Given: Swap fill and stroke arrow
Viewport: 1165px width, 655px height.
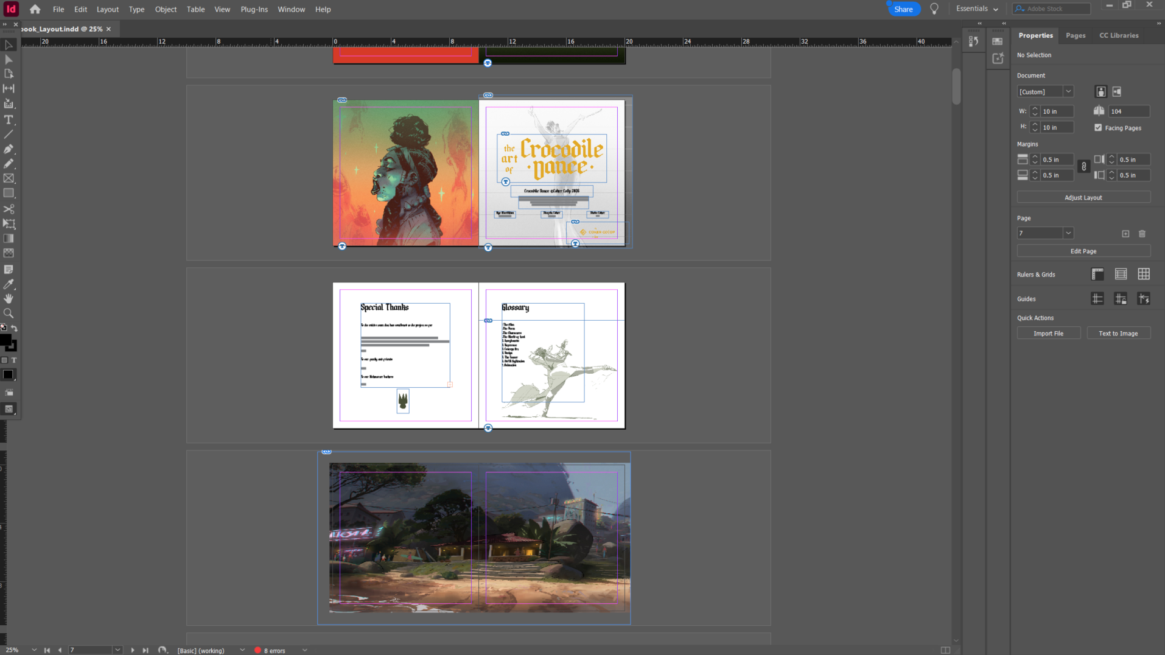Looking at the screenshot, I should pyautogui.click(x=14, y=328).
